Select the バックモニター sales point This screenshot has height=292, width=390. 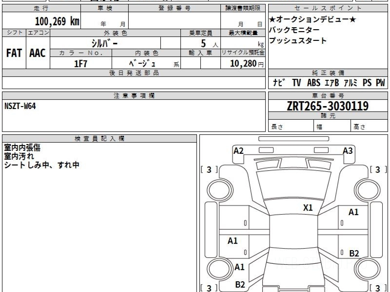[294, 30]
